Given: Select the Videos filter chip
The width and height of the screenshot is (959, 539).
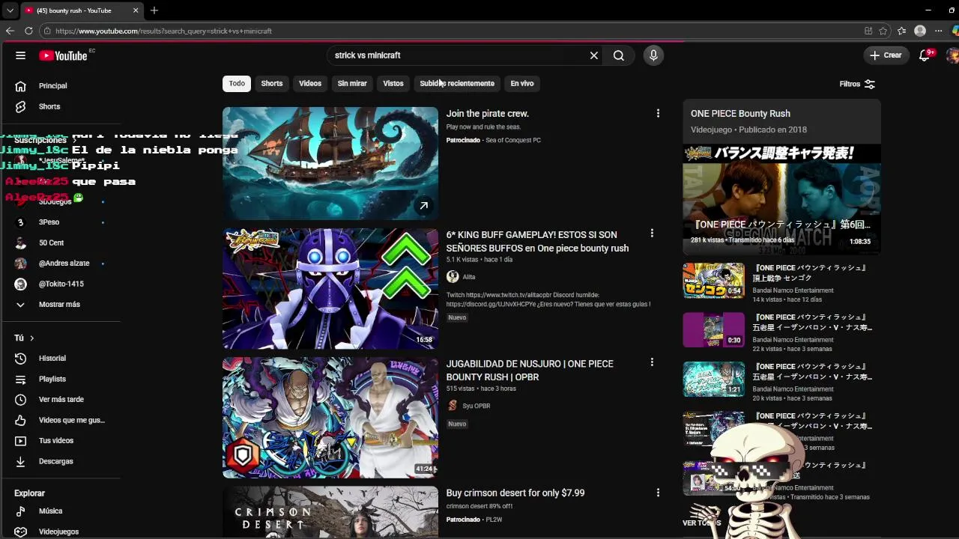Looking at the screenshot, I should pyautogui.click(x=310, y=83).
